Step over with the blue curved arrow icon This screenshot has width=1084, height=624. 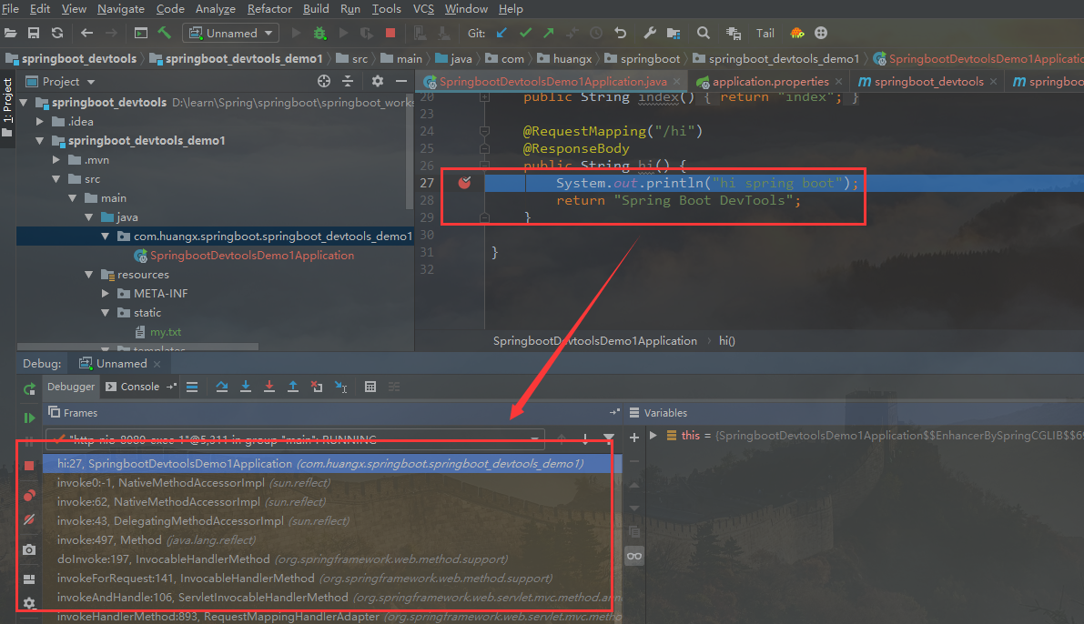pos(222,387)
